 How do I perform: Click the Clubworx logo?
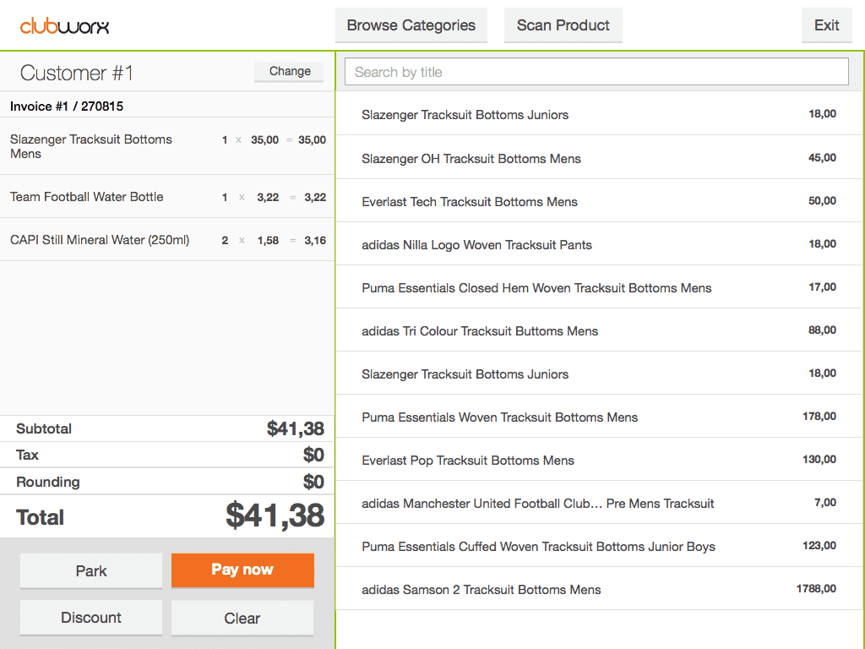(x=65, y=25)
